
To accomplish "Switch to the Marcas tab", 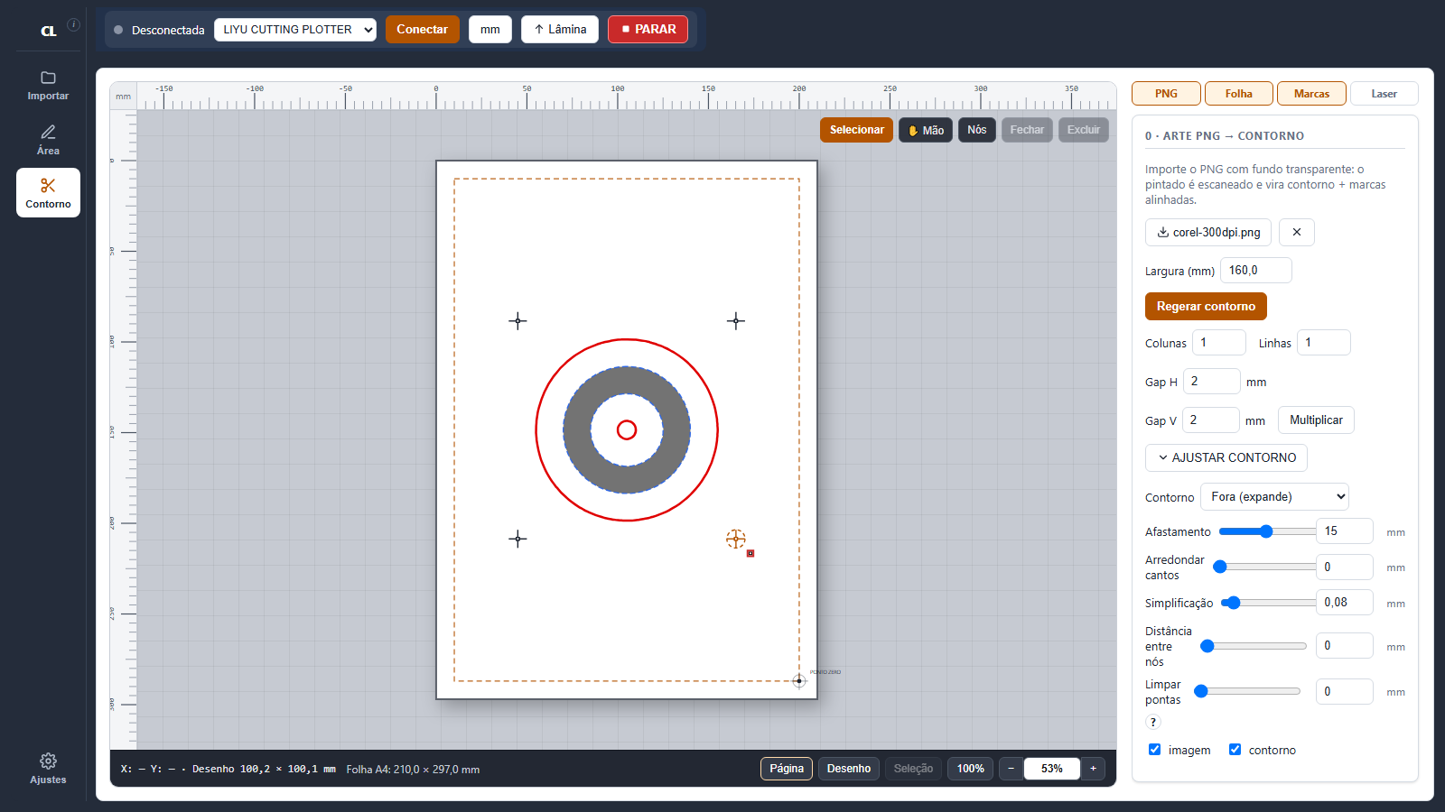I will (x=1311, y=94).
